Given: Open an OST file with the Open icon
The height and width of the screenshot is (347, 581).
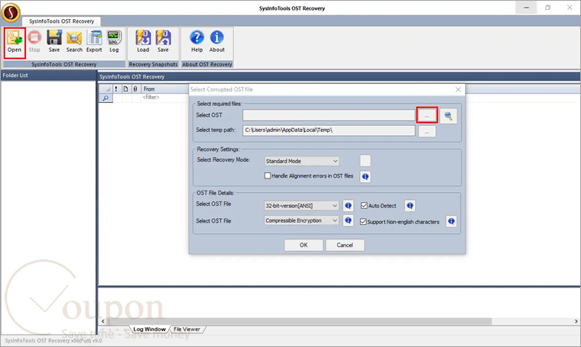Looking at the screenshot, I should click(14, 42).
